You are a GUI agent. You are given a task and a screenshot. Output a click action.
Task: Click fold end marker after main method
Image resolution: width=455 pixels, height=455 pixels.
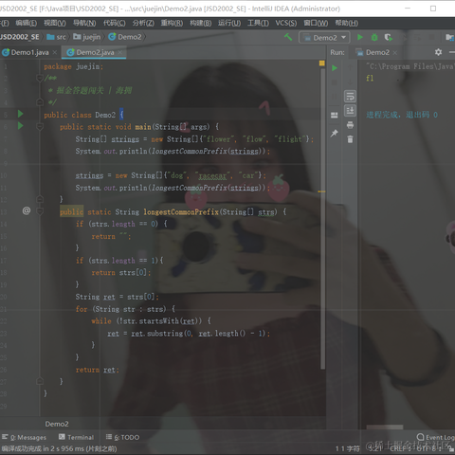click(40, 199)
